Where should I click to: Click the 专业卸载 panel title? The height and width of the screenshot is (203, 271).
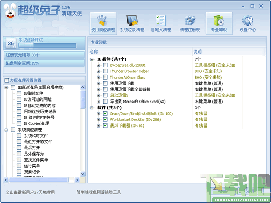[99, 42]
